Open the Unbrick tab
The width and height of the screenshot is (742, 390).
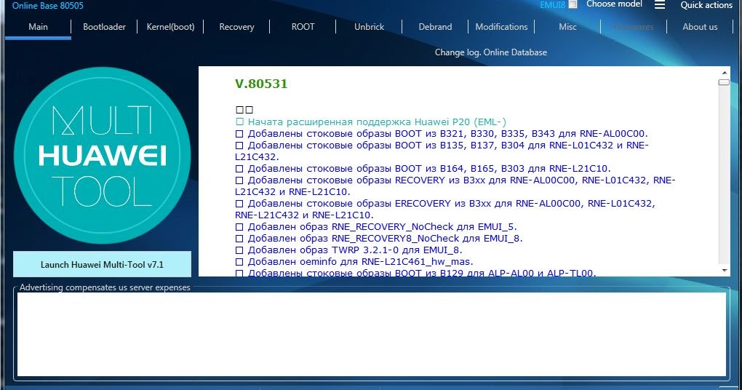coord(369,27)
